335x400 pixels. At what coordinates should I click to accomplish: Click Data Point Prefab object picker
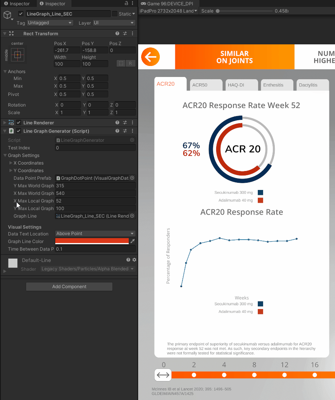click(132, 178)
